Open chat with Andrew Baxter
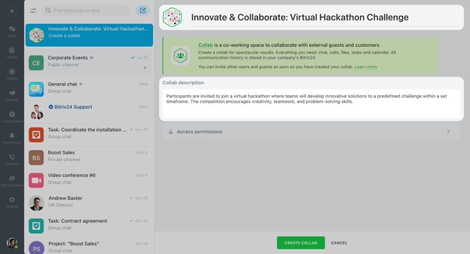Image resolution: width=470 pixels, height=254 pixels. pyautogui.click(x=89, y=203)
